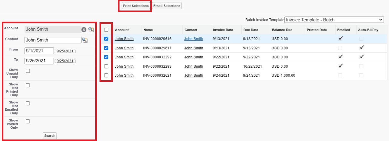
Task: Enable Show Unpaid Only filter
Action: point(28,71)
